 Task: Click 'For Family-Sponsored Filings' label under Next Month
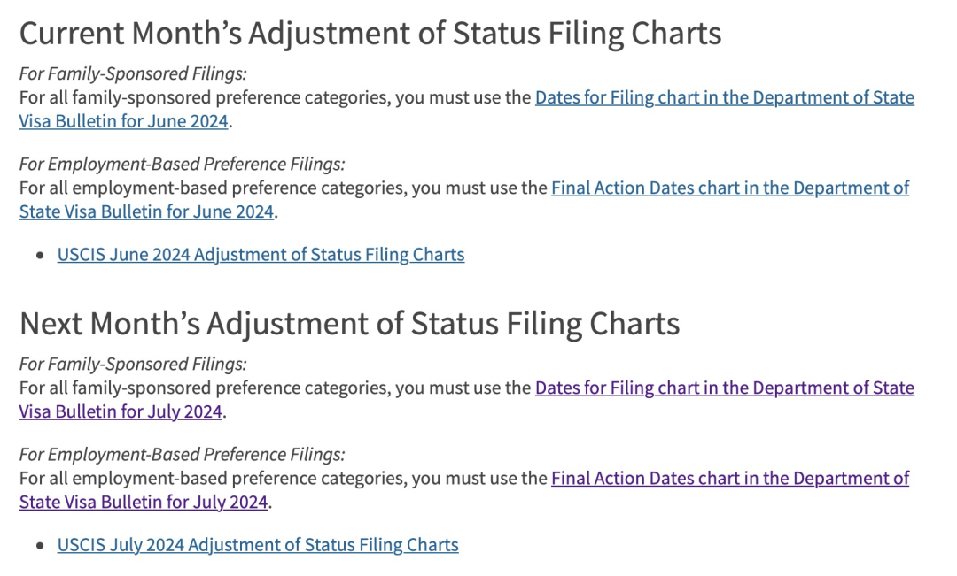(x=133, y=364)
